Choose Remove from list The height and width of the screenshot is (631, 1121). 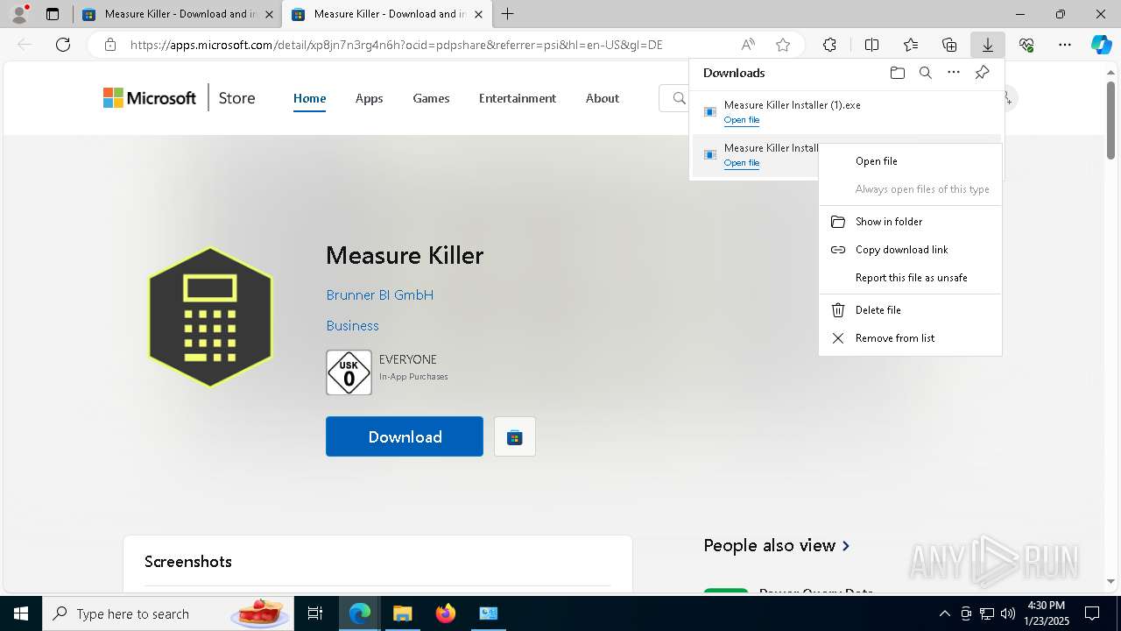910,338
